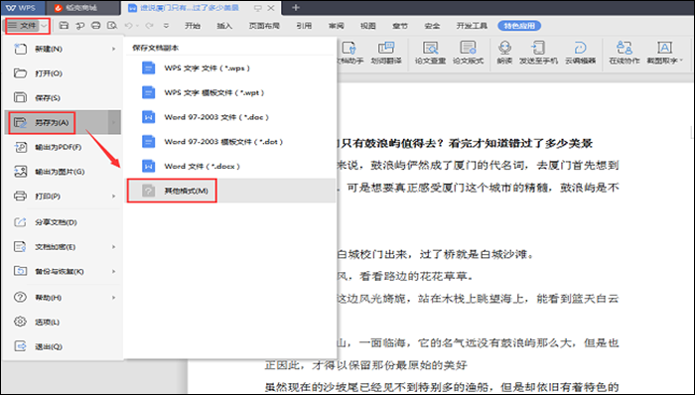Choose 其他格式(M) option
This screenshot has width=695, height=395.
pyautogui.click(x=230, y=191)
